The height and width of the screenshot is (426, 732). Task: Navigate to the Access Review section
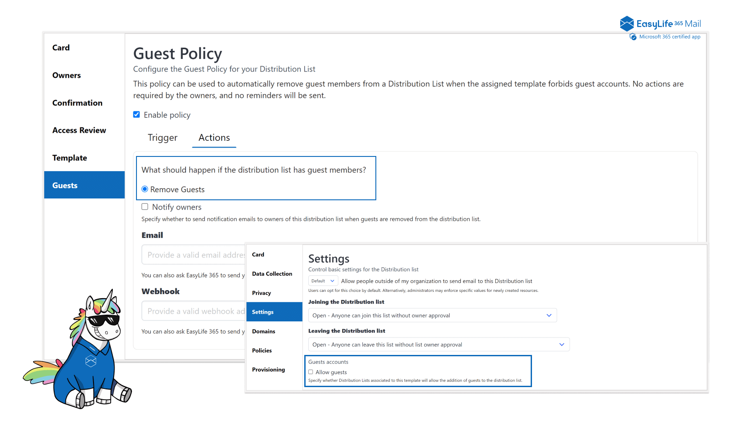[x=79, y=130]
